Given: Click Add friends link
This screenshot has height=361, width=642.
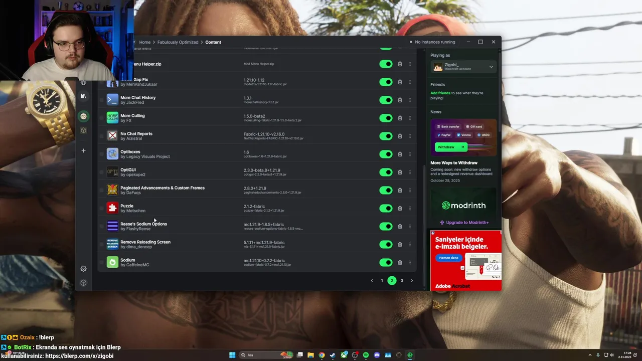Looking at the screenshot, I should [440, 93].
